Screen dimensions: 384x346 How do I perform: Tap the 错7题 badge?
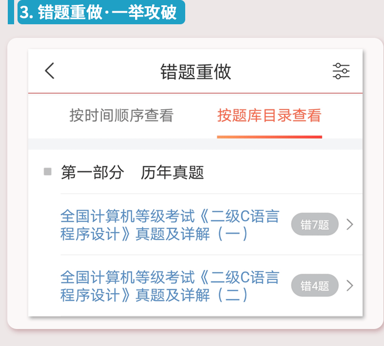point(314,225)
